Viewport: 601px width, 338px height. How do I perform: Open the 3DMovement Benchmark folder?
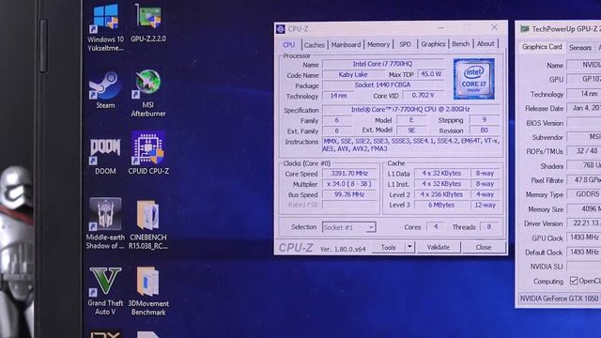pos(148,291)
